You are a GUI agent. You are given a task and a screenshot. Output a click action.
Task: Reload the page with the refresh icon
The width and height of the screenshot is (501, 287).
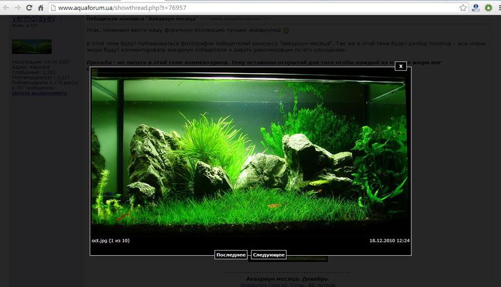pyautogui.click(x=29, y=8)
